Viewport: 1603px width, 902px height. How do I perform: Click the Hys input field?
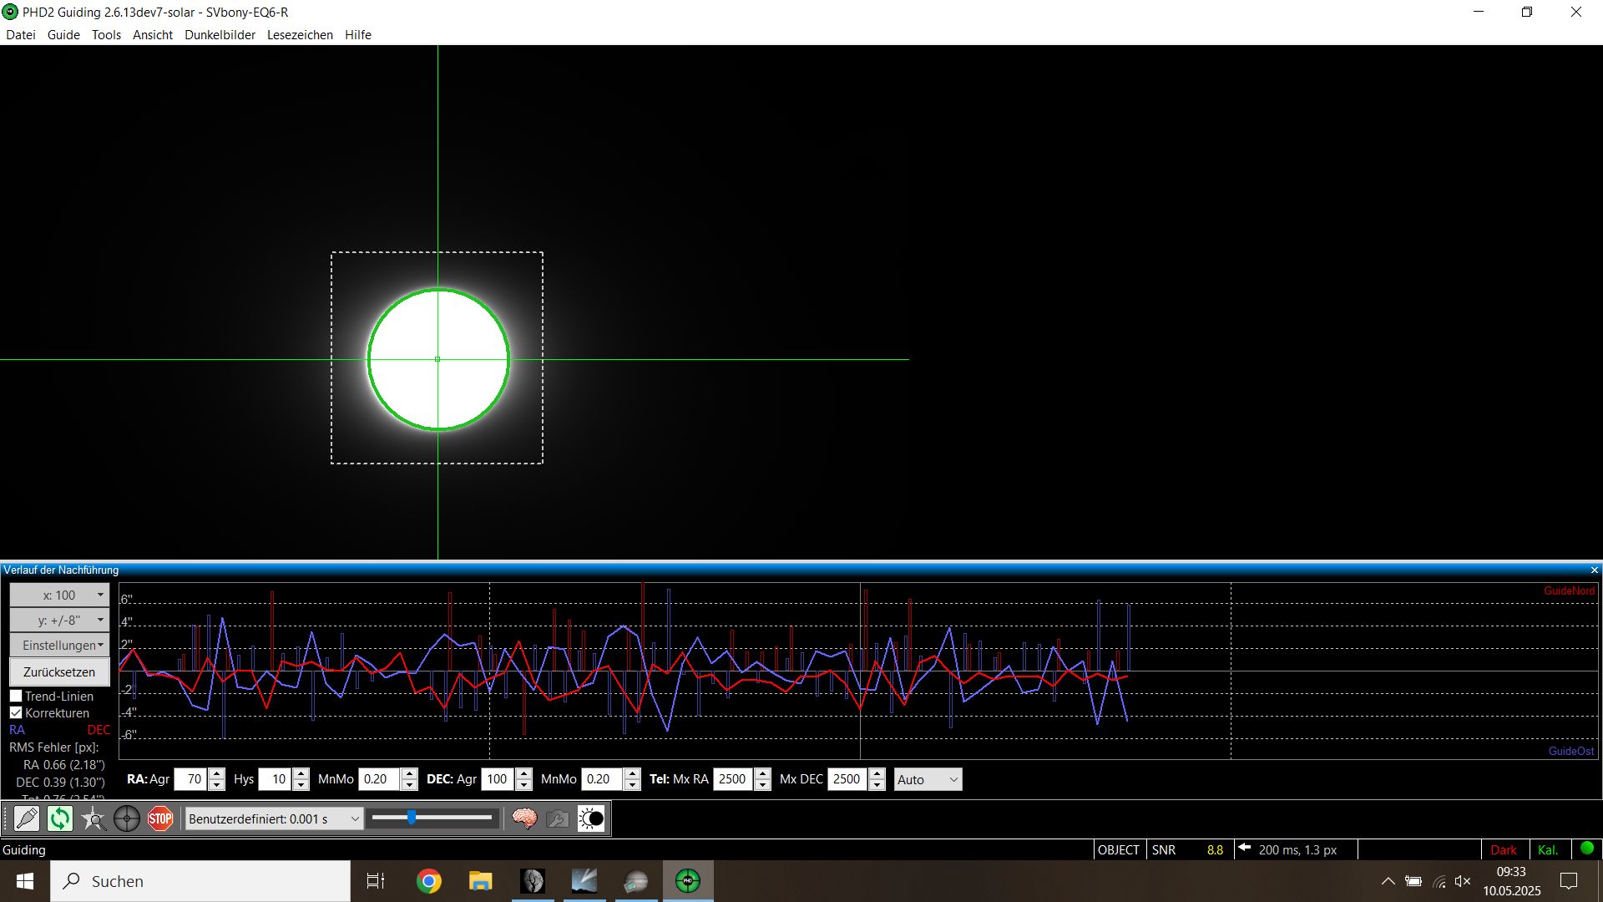pyautogui.click(x=276, y=779)
